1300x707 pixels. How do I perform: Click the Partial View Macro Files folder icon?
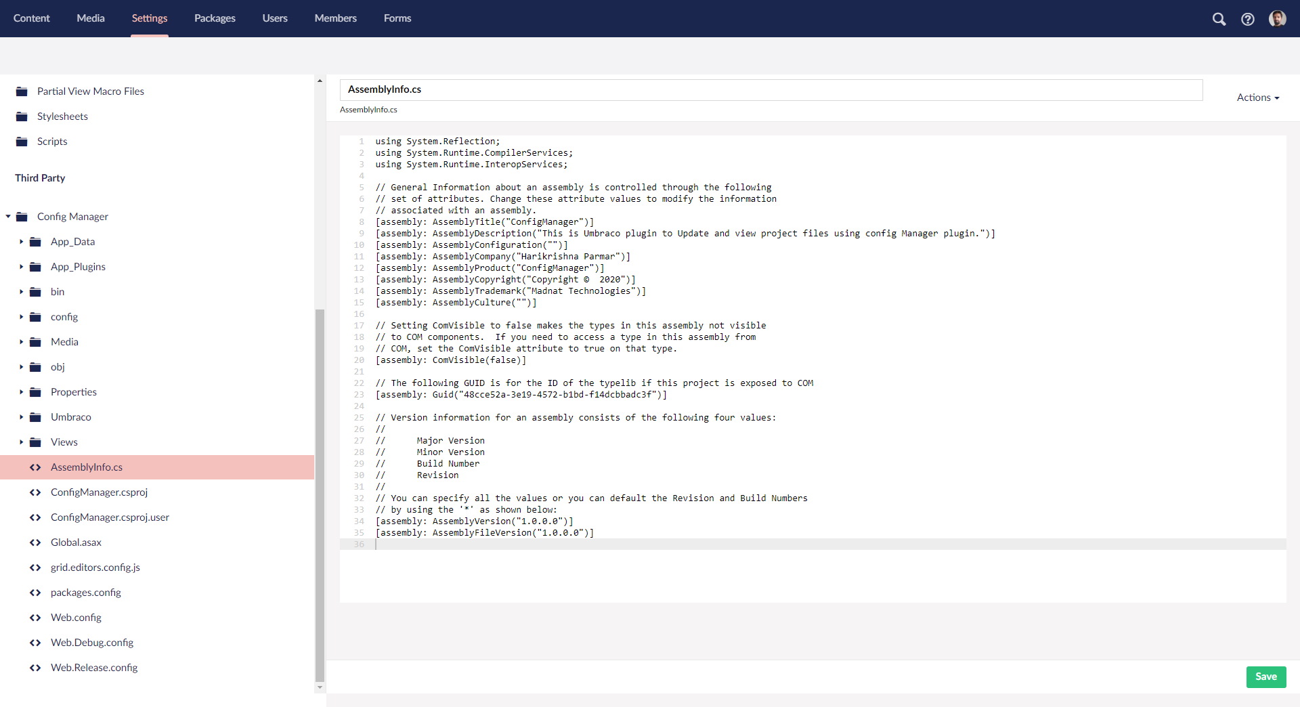point(22,91)
